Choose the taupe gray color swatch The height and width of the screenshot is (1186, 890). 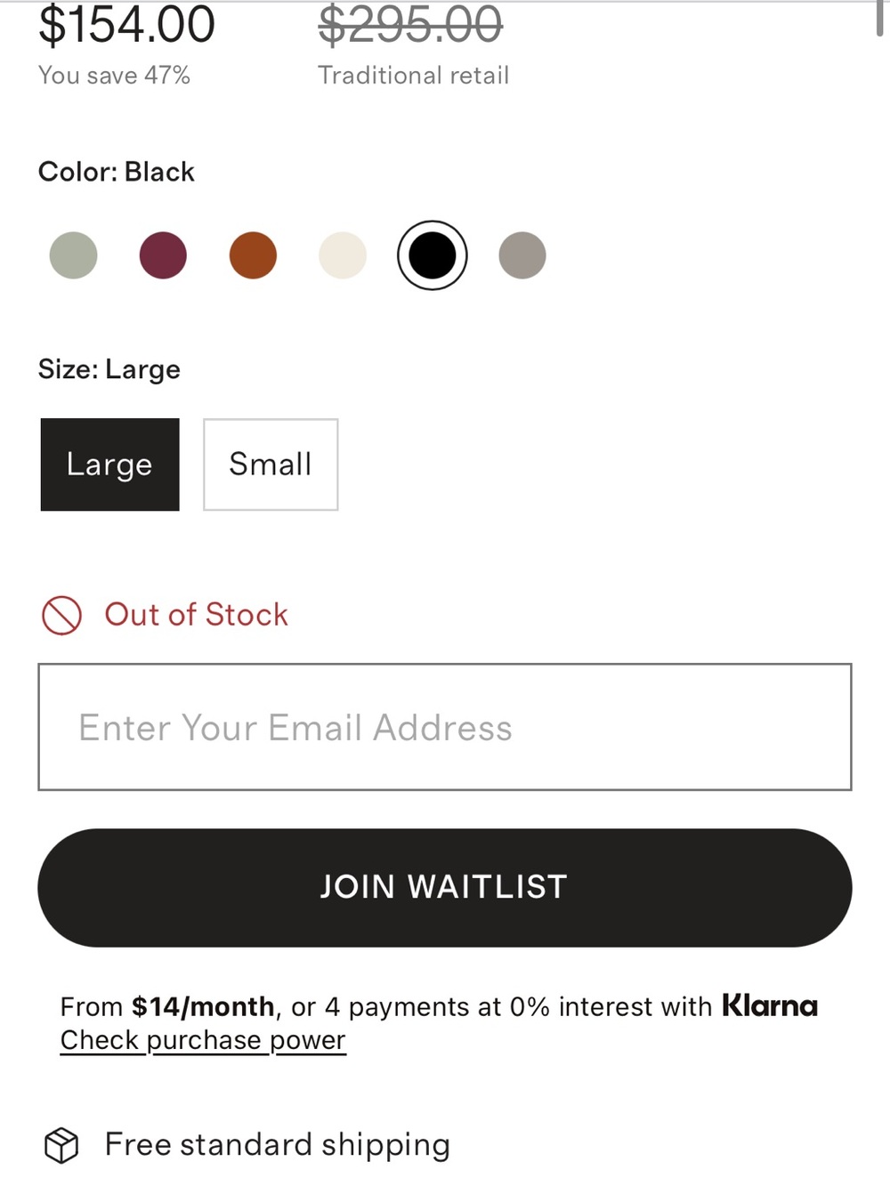522,255
